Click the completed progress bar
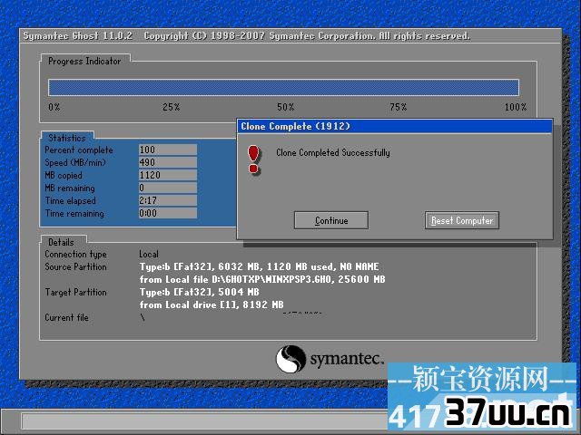581x435 pixels. click(283, 88)
